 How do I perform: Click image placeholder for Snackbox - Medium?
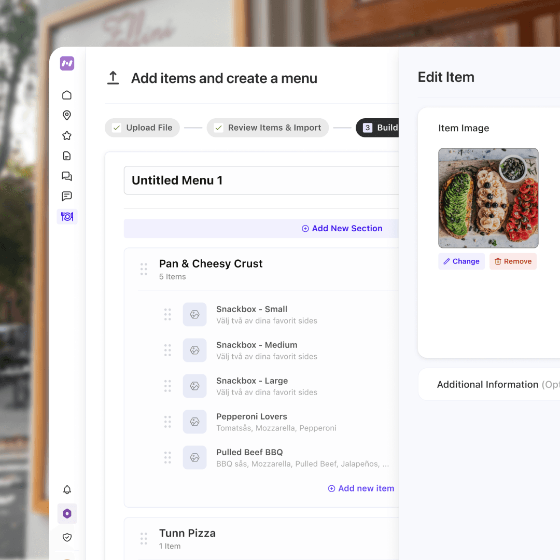(194, 350)
